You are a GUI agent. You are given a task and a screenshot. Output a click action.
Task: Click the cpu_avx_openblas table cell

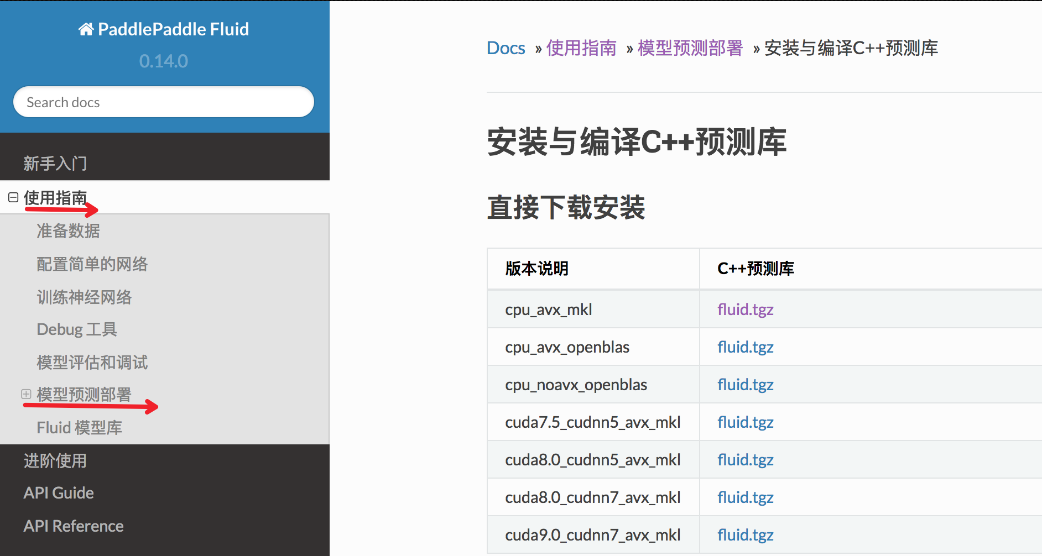593,347
